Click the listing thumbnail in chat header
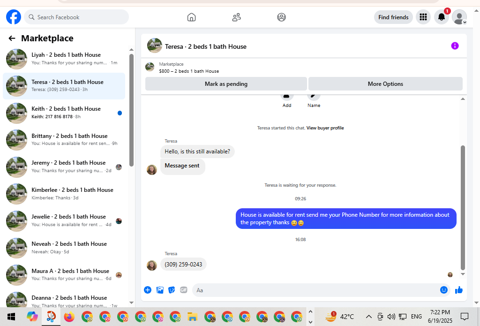Image resolution: width=480 pixels, height=326 pixels. [x=155, y=45]
